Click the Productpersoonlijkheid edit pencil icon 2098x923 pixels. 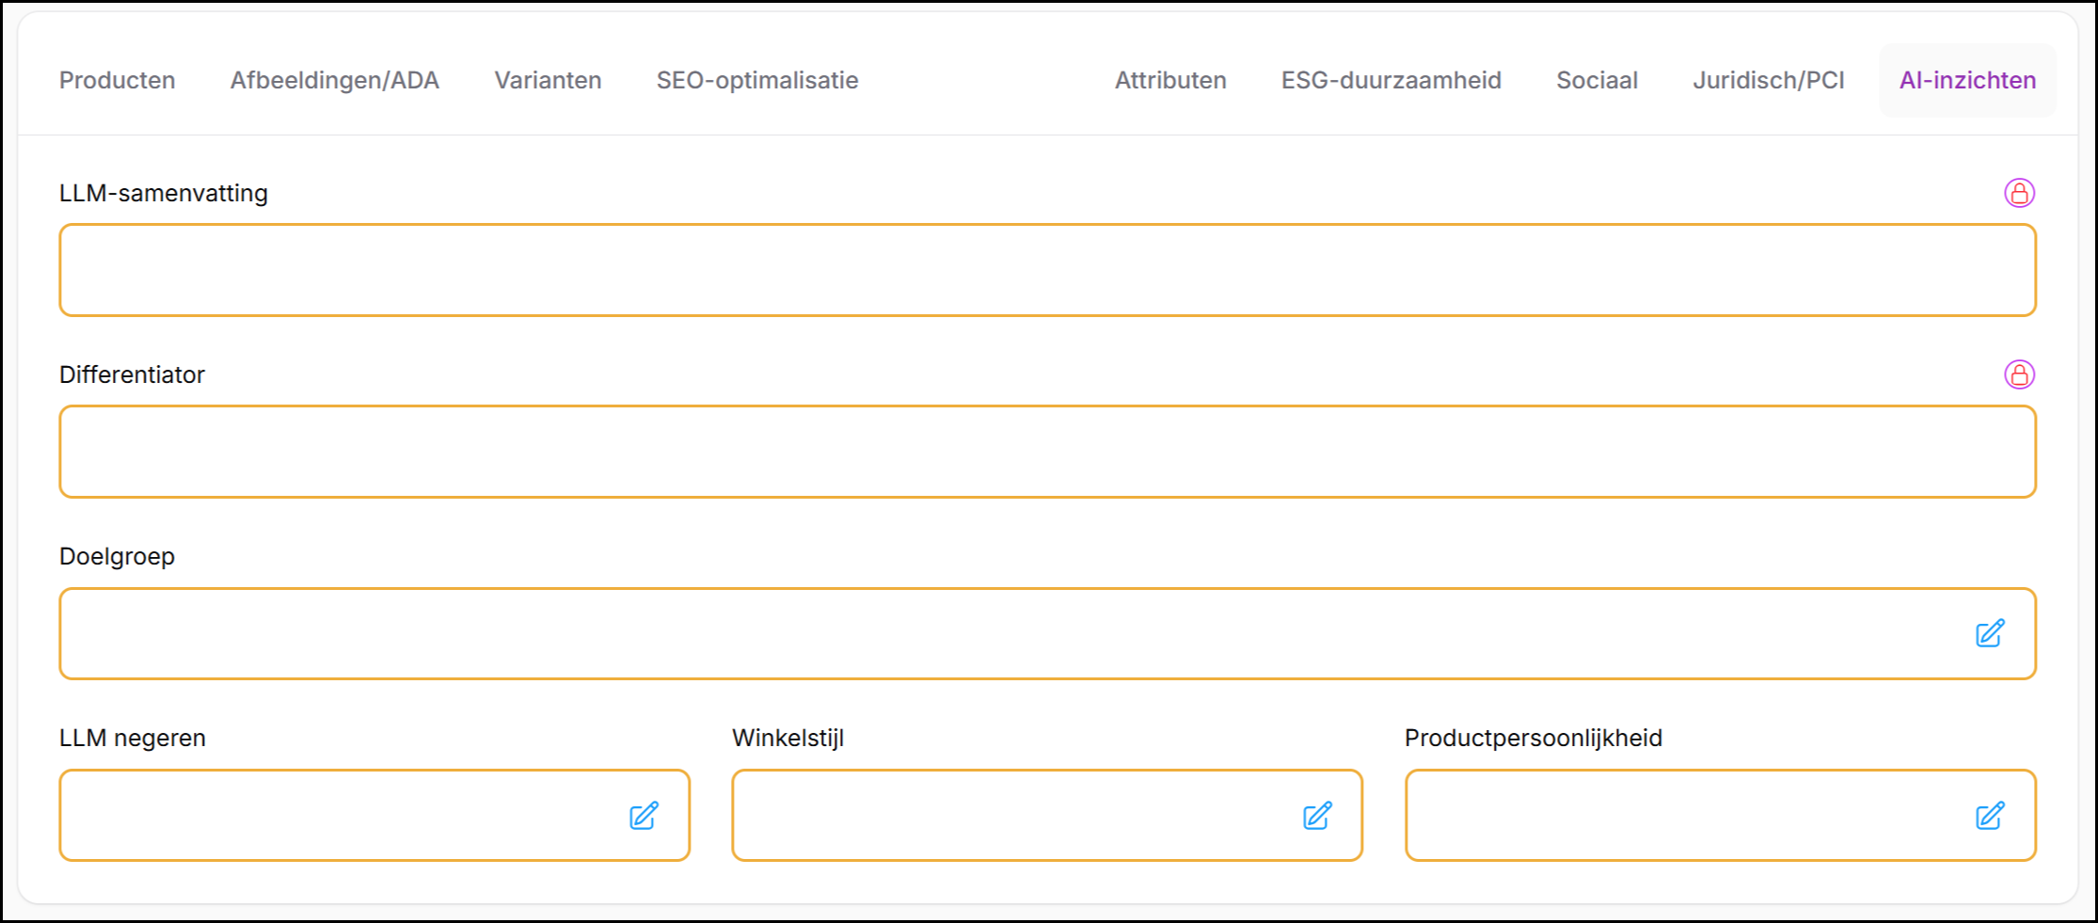pyautogui.click(x=1990, y=816)
